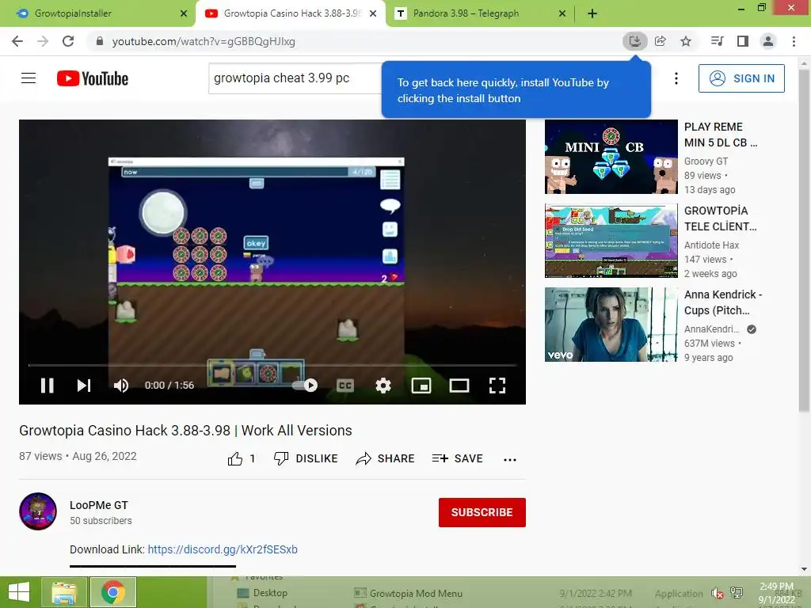This screenshot has height=608, width=811.
Task: Click the Chrome taskbar icon
Action: pos(113,592)
